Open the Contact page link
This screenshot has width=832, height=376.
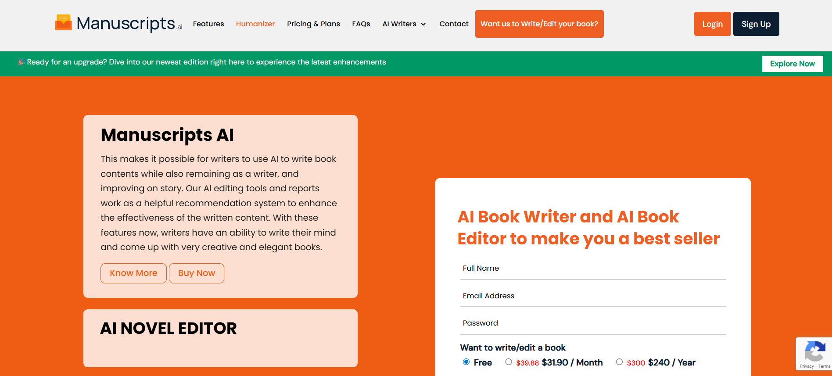coord(454,24)
